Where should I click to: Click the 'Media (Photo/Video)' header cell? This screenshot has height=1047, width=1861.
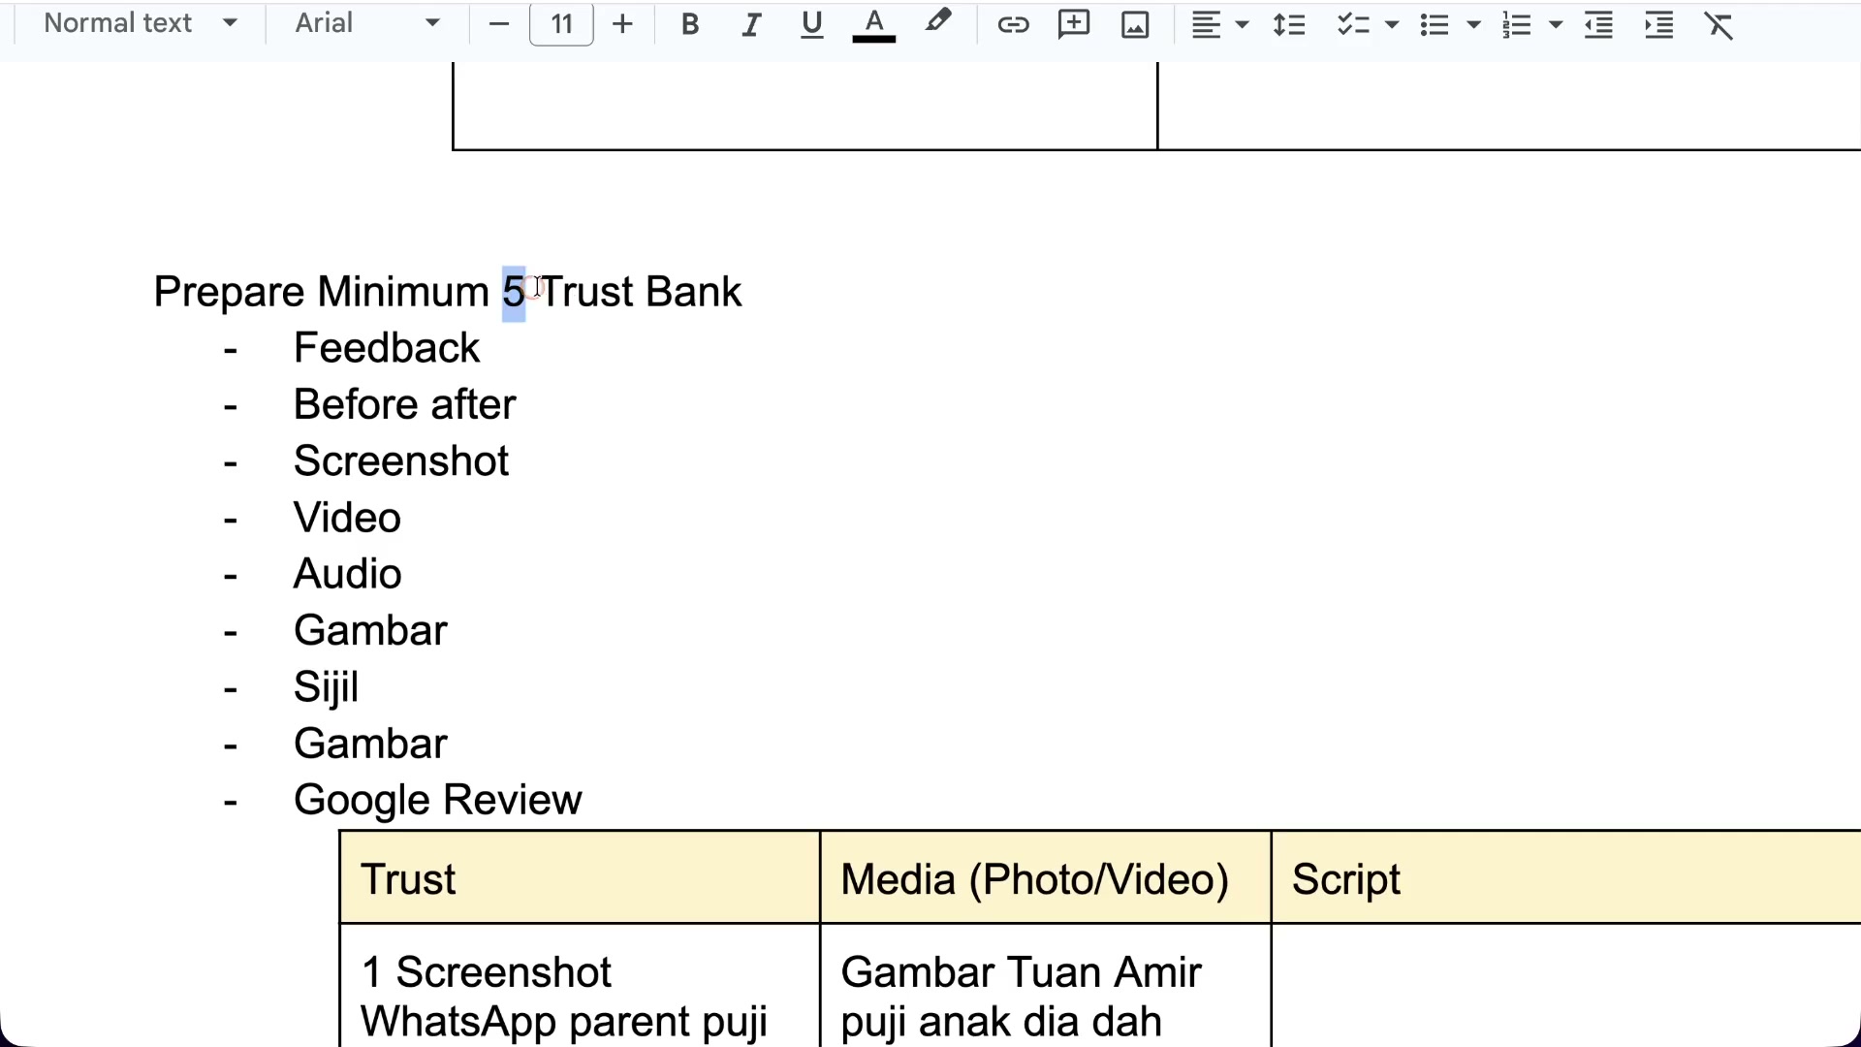click(1045, 878)
